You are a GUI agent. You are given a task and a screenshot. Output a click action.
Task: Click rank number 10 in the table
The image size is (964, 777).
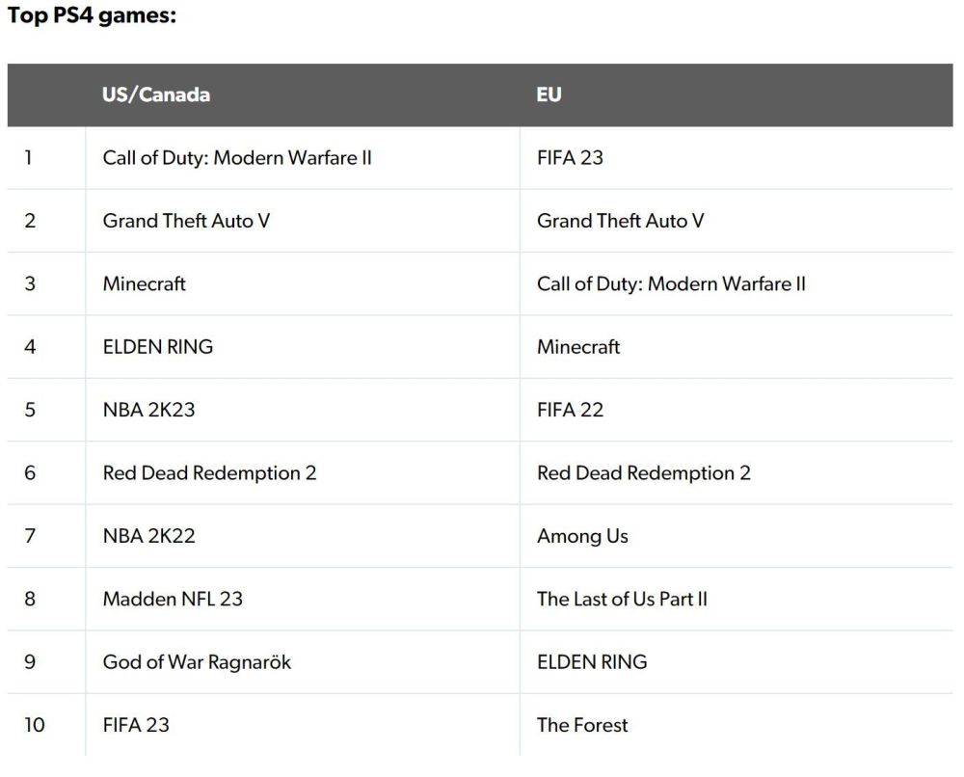[x=35, y=725]
